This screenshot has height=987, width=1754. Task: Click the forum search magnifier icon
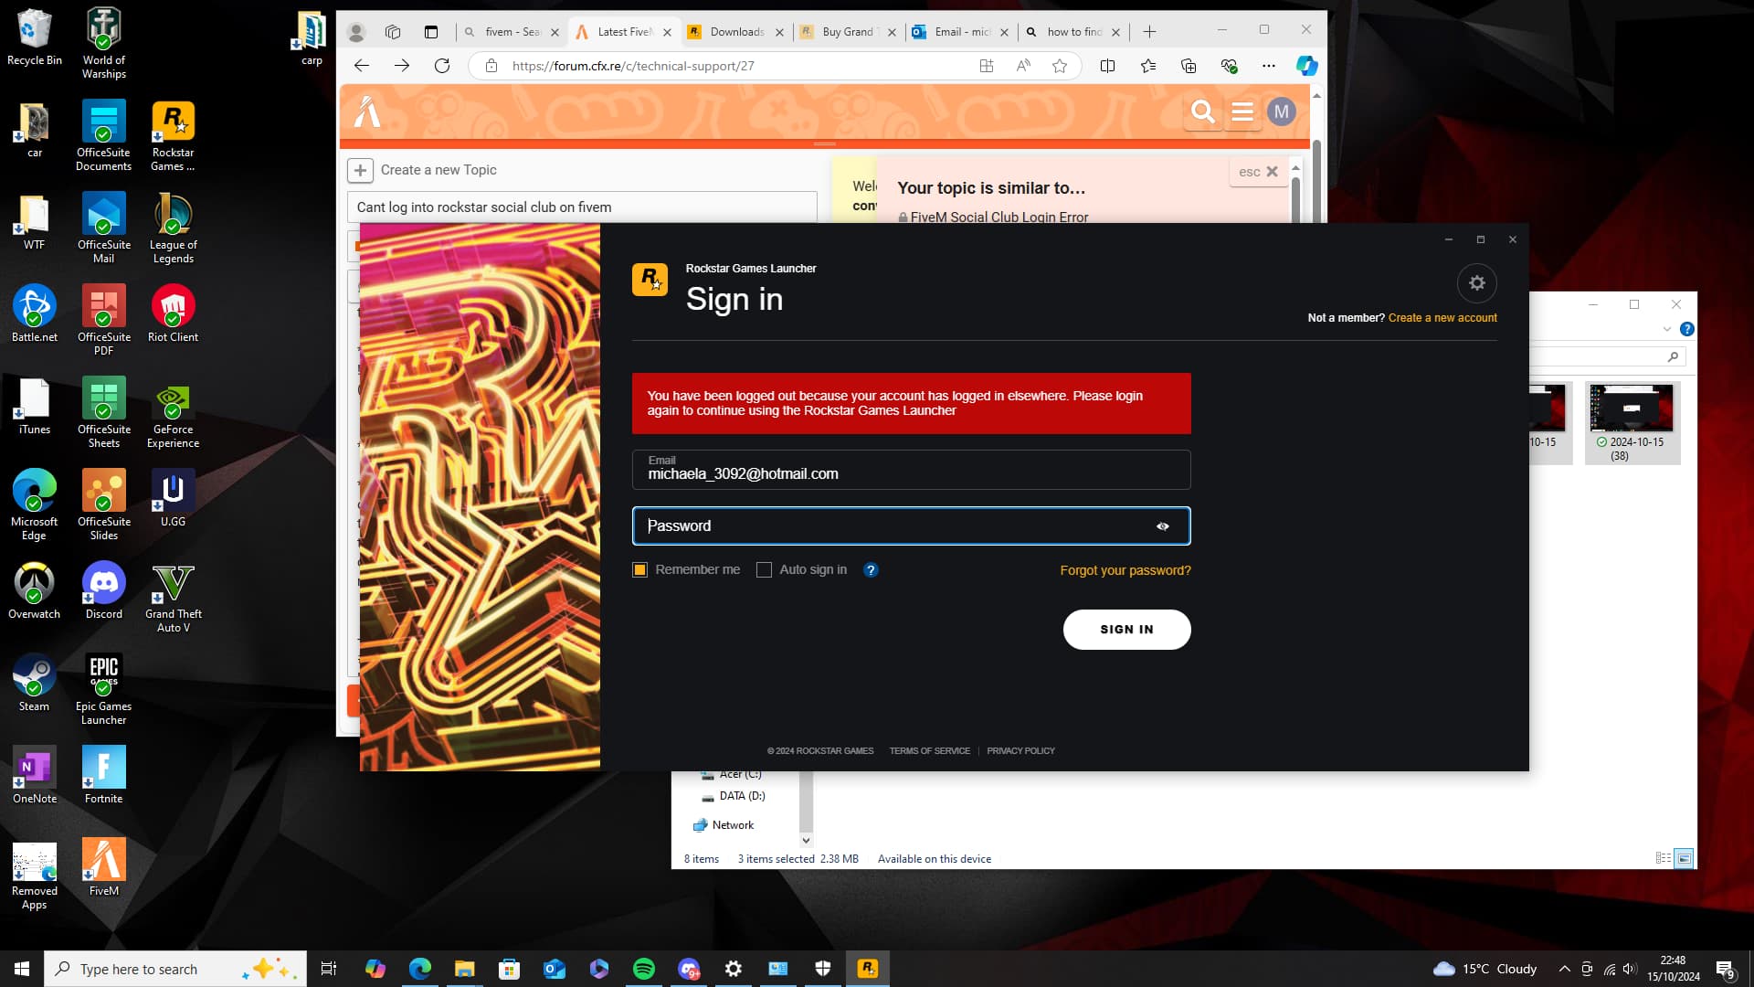pyautogui.click(x=1203, y=111)
